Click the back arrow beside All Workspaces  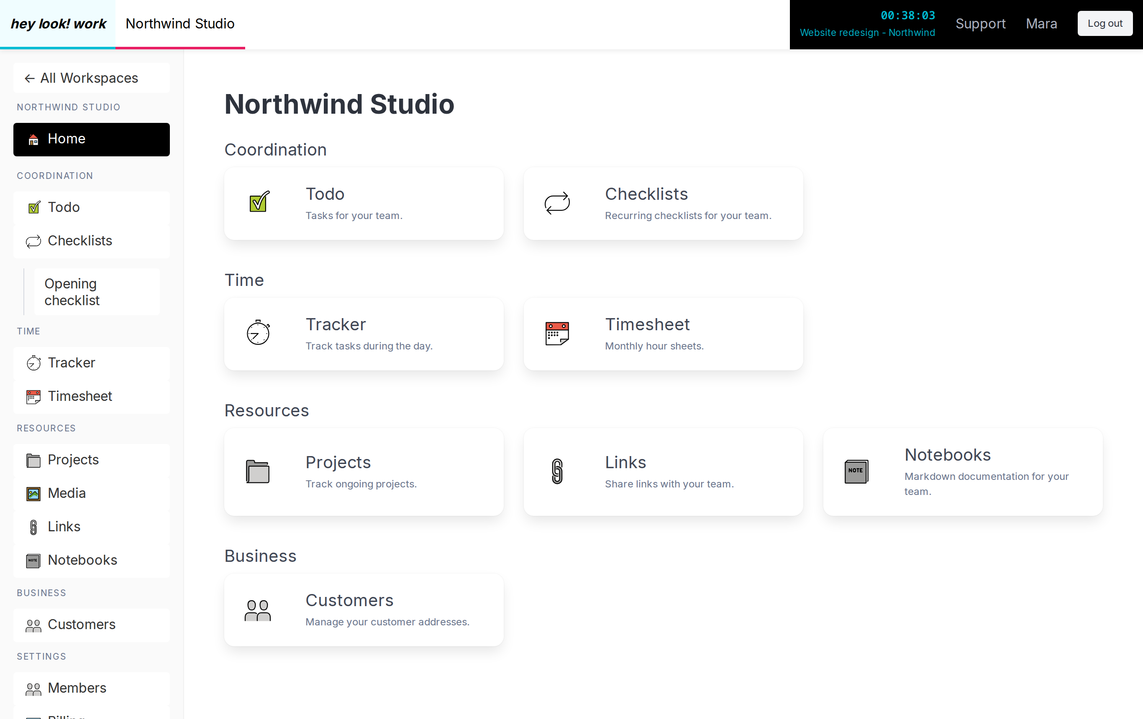[x=29, y=78]
